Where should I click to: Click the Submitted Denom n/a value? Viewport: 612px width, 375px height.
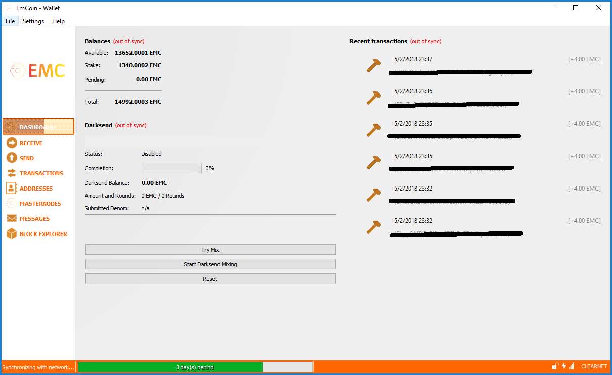click(145, 208)
